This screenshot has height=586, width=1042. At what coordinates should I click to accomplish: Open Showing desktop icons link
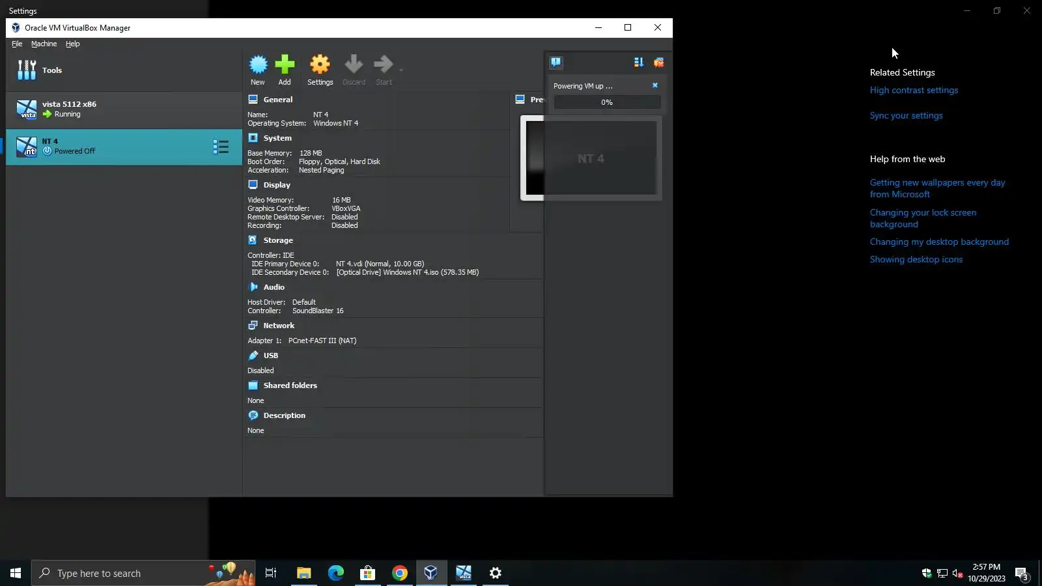916,260
